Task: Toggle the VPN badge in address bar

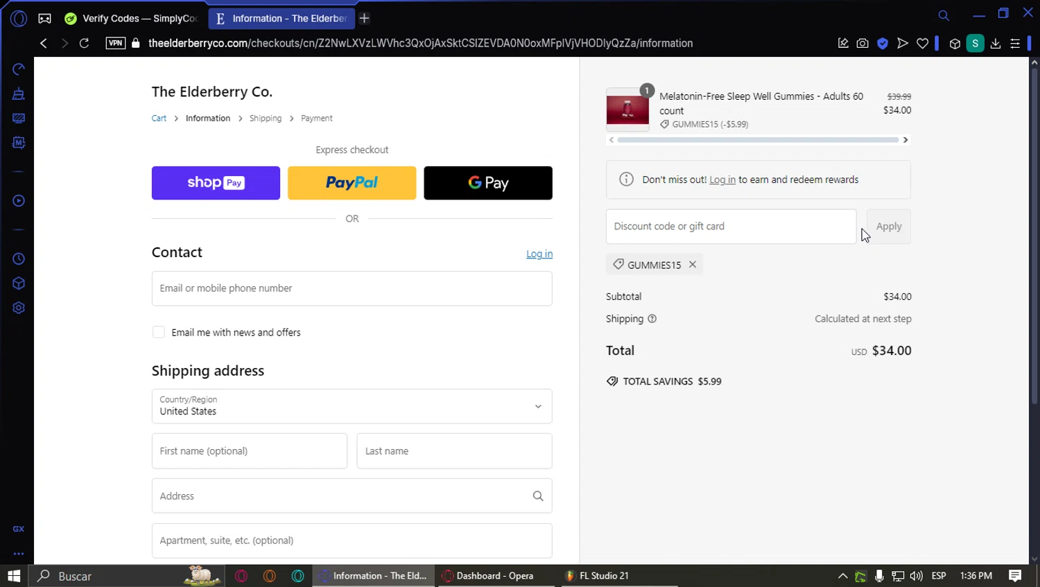Action: click(115, 43)
